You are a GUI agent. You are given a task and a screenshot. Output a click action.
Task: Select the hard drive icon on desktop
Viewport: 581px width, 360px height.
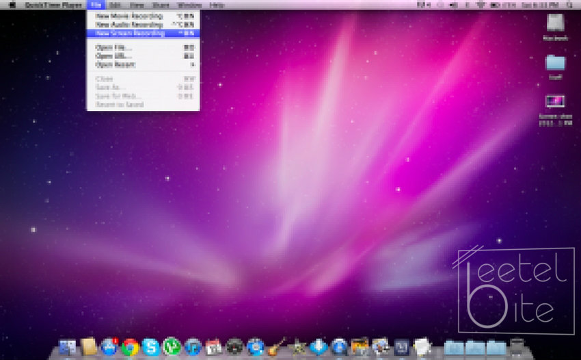pyautogui.click(x=555, y=23)
